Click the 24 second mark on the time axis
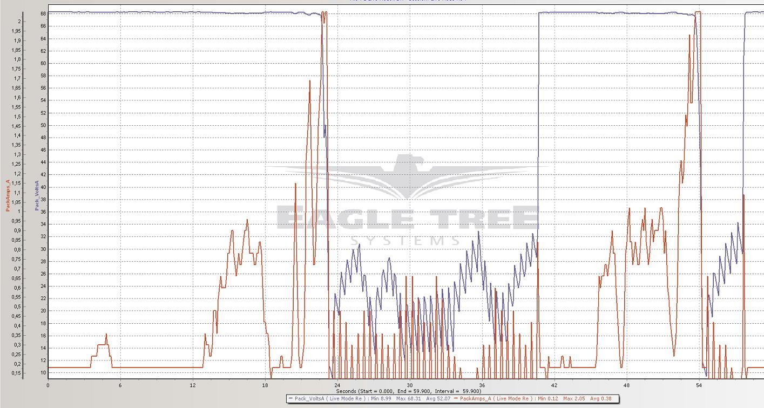 [337, 385]
